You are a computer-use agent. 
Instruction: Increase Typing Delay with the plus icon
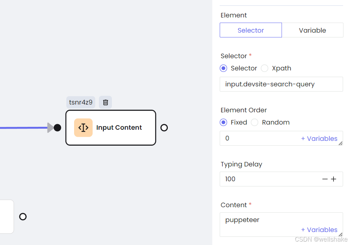pyautogui.click(x=333, y=179)
